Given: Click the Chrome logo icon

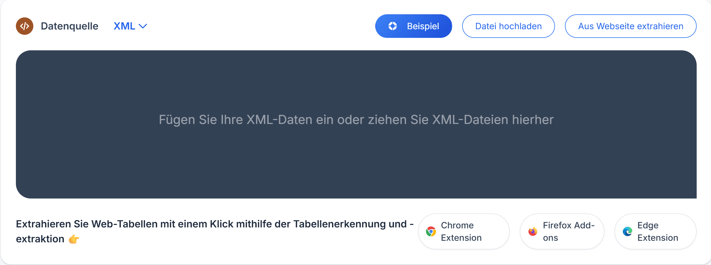Looking at the screenshot, I should [431, 231].
